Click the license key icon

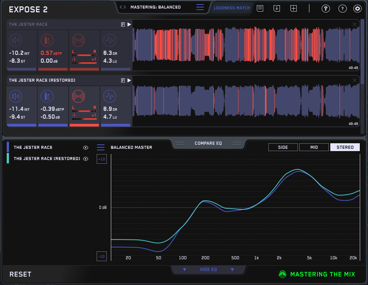click(x=326, y=8)
